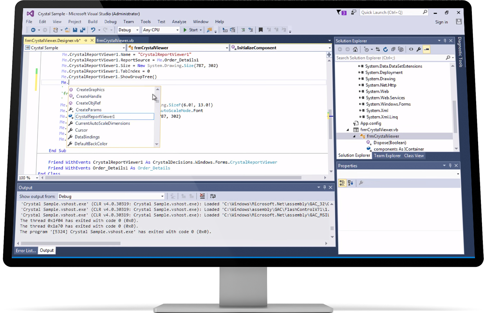Toggle auto hide pin on Solution Explorer
This screenshot has height=313, width=484.
pos(445,41)
